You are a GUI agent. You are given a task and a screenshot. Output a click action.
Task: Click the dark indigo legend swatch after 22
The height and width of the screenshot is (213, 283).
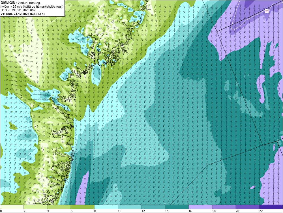point(271,207)
